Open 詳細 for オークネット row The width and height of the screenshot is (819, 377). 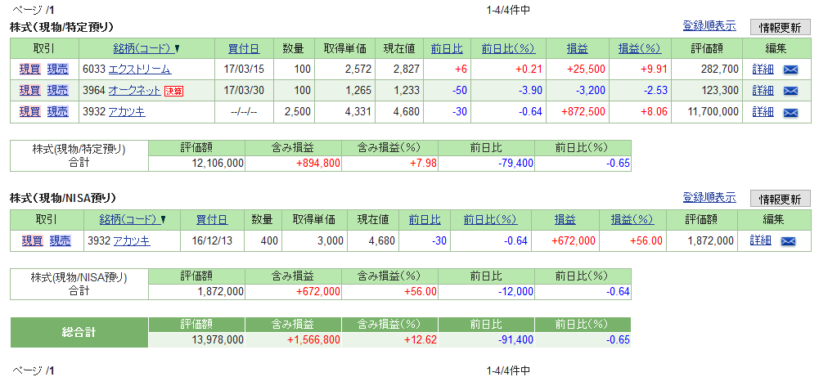point(763,90)
